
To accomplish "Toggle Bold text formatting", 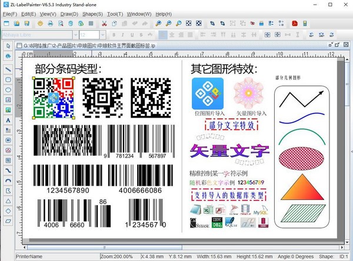I will click(114, 35).
